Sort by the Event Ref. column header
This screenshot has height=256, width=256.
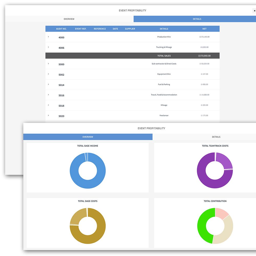click(81, 29)
